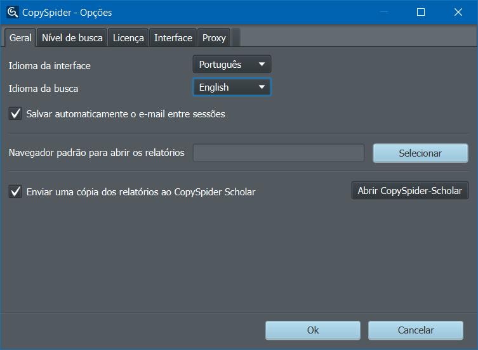The height and width of the screenshot is (350, 478).
Task: Open the Proxy tab
Action: click(214, 38)
